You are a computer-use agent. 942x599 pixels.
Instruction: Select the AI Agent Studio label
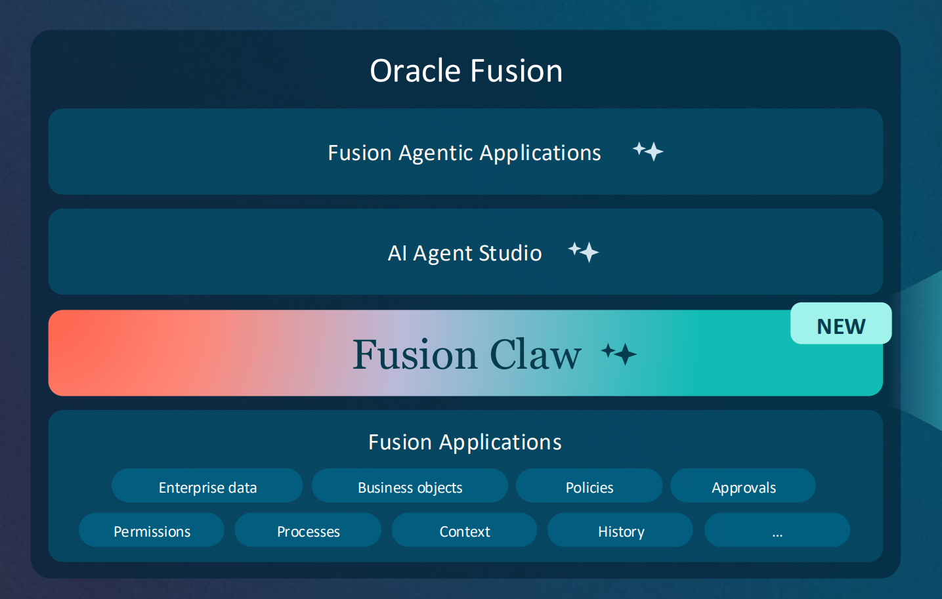tap(465, 253)
